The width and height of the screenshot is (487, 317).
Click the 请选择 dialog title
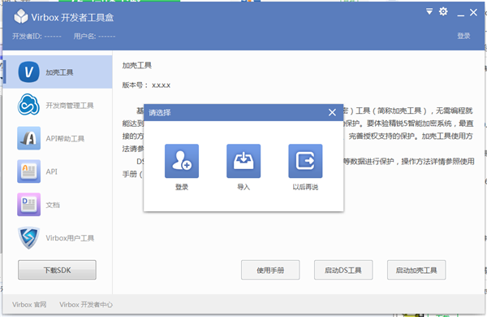coord(160,113)
